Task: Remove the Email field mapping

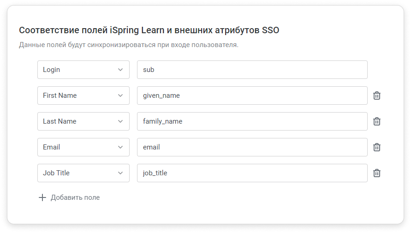Action: pos(377,147)
